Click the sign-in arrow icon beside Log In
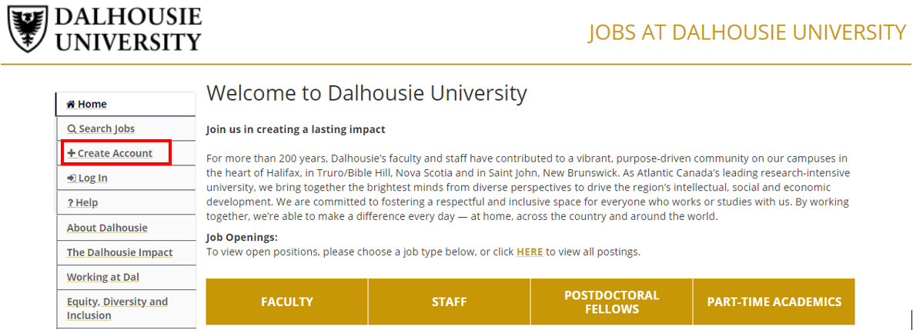The image size is (913, 330). pyautogui.click(x=72, y=178)
